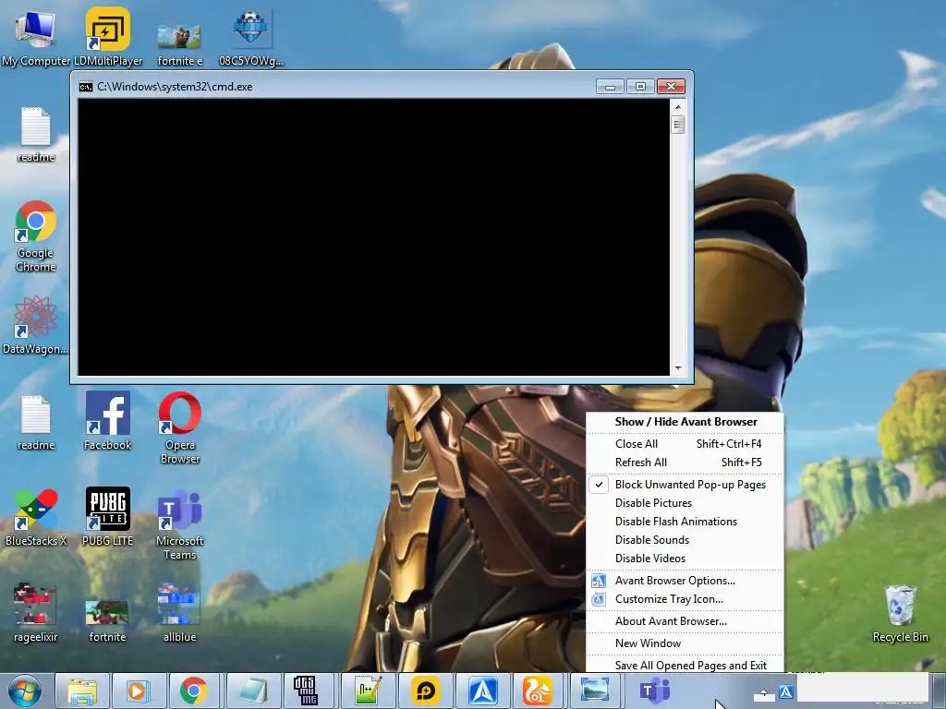Show hidden tray icons arrow
Image resolution: width=946 pixels, height=709 pixels.
pyautogui.click(x=764, y=693)
